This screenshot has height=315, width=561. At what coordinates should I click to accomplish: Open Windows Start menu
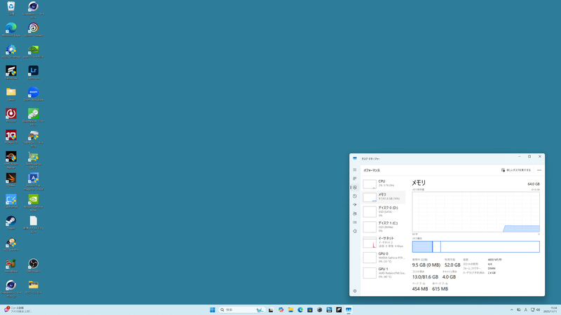coord(212,309)
